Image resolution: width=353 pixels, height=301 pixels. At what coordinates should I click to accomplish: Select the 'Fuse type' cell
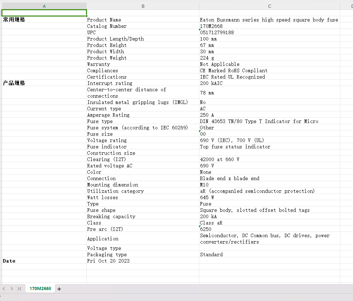point(143,121)
